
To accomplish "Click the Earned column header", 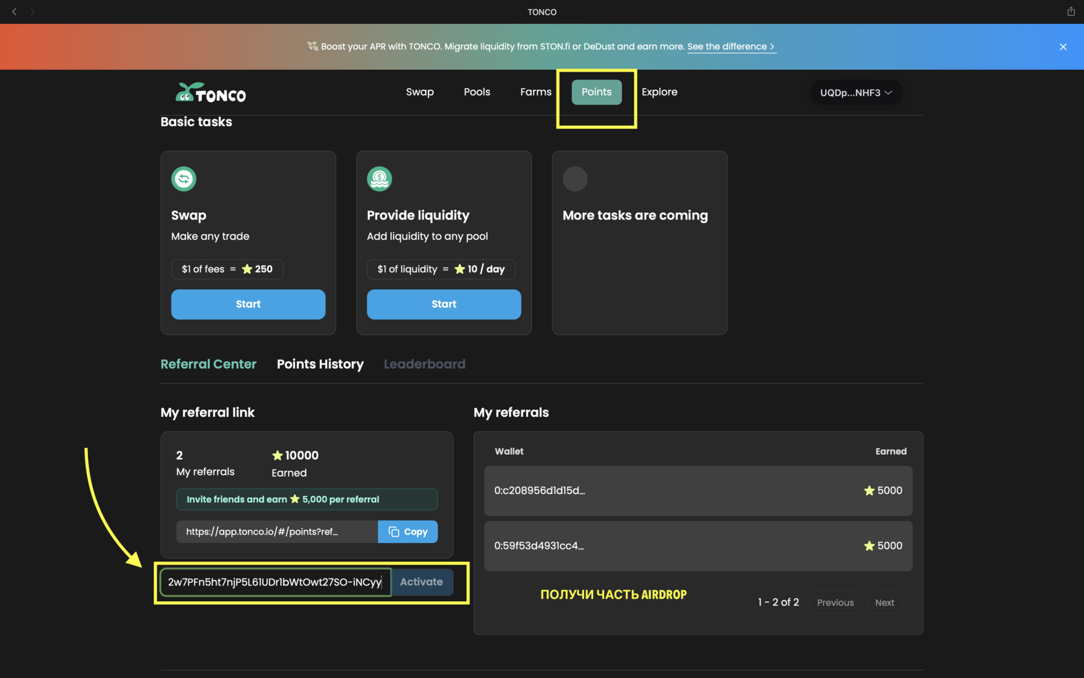I will tap(891, 451).
